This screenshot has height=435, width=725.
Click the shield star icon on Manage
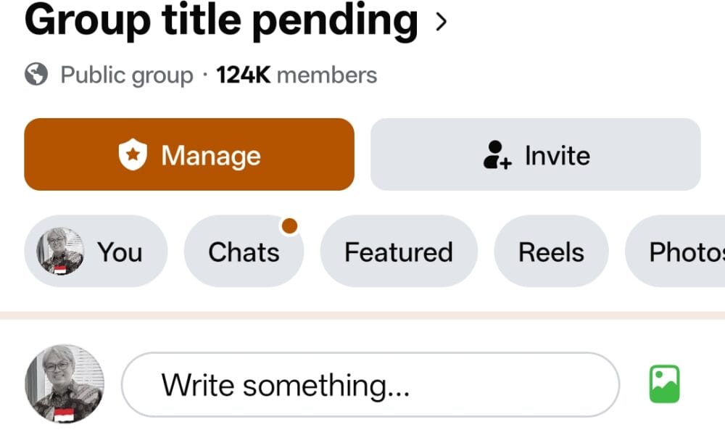click(133, 154)
